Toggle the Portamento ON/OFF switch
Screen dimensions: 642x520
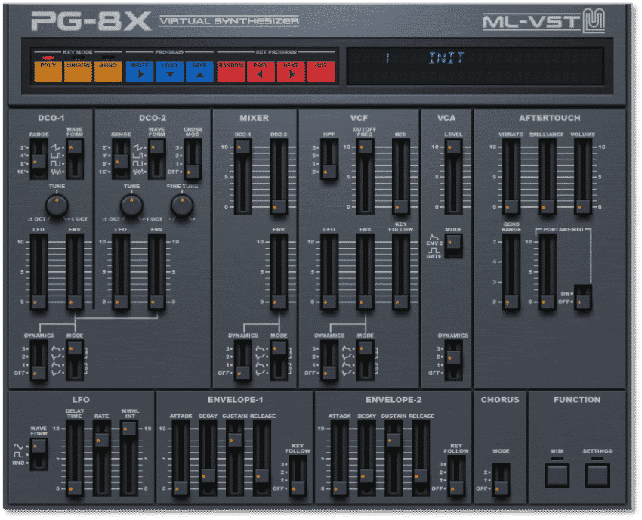pos(582,296)
